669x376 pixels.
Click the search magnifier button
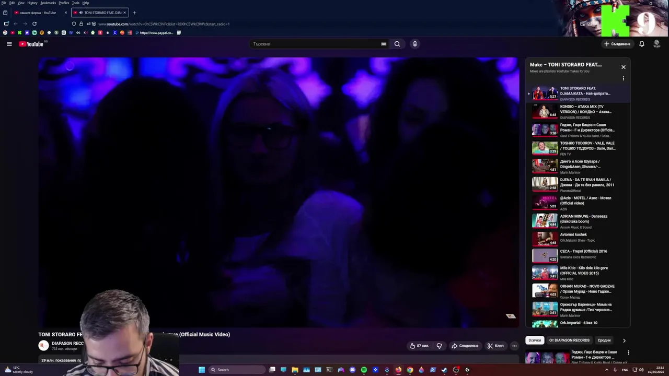(397, 44)
